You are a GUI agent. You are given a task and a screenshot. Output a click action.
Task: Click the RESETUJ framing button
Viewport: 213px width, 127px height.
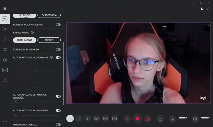click(37, 87)
